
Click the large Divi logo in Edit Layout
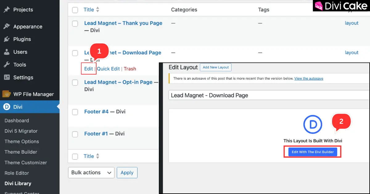point(313,124)
